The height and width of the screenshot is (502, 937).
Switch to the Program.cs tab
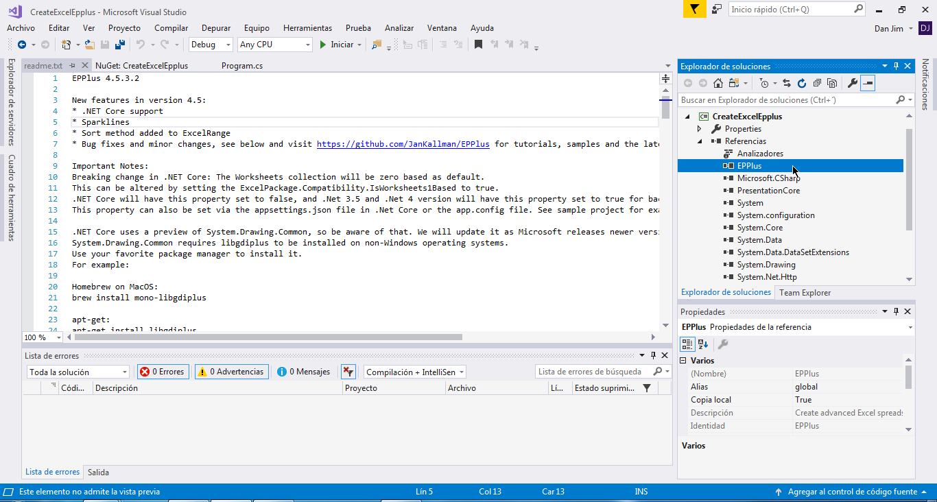(x=242, y=66)
